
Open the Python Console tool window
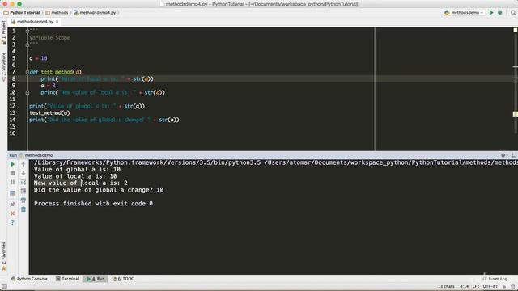29,279
